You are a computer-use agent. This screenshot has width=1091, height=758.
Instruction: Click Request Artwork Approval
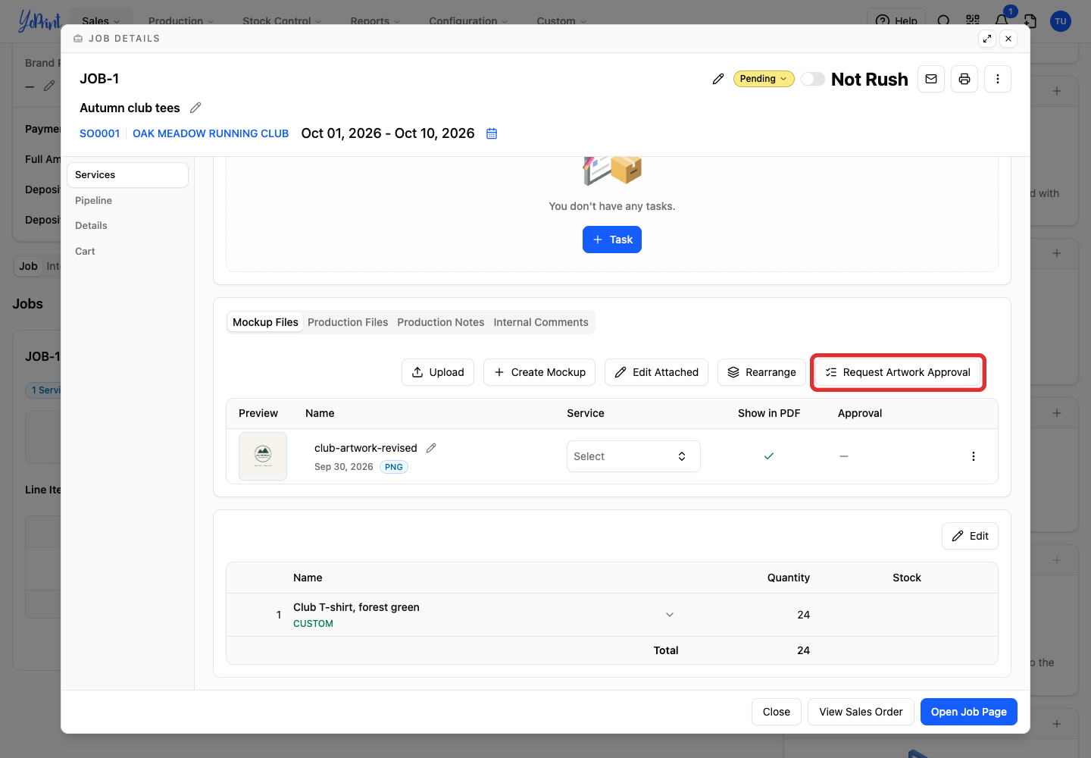point(898,372)
